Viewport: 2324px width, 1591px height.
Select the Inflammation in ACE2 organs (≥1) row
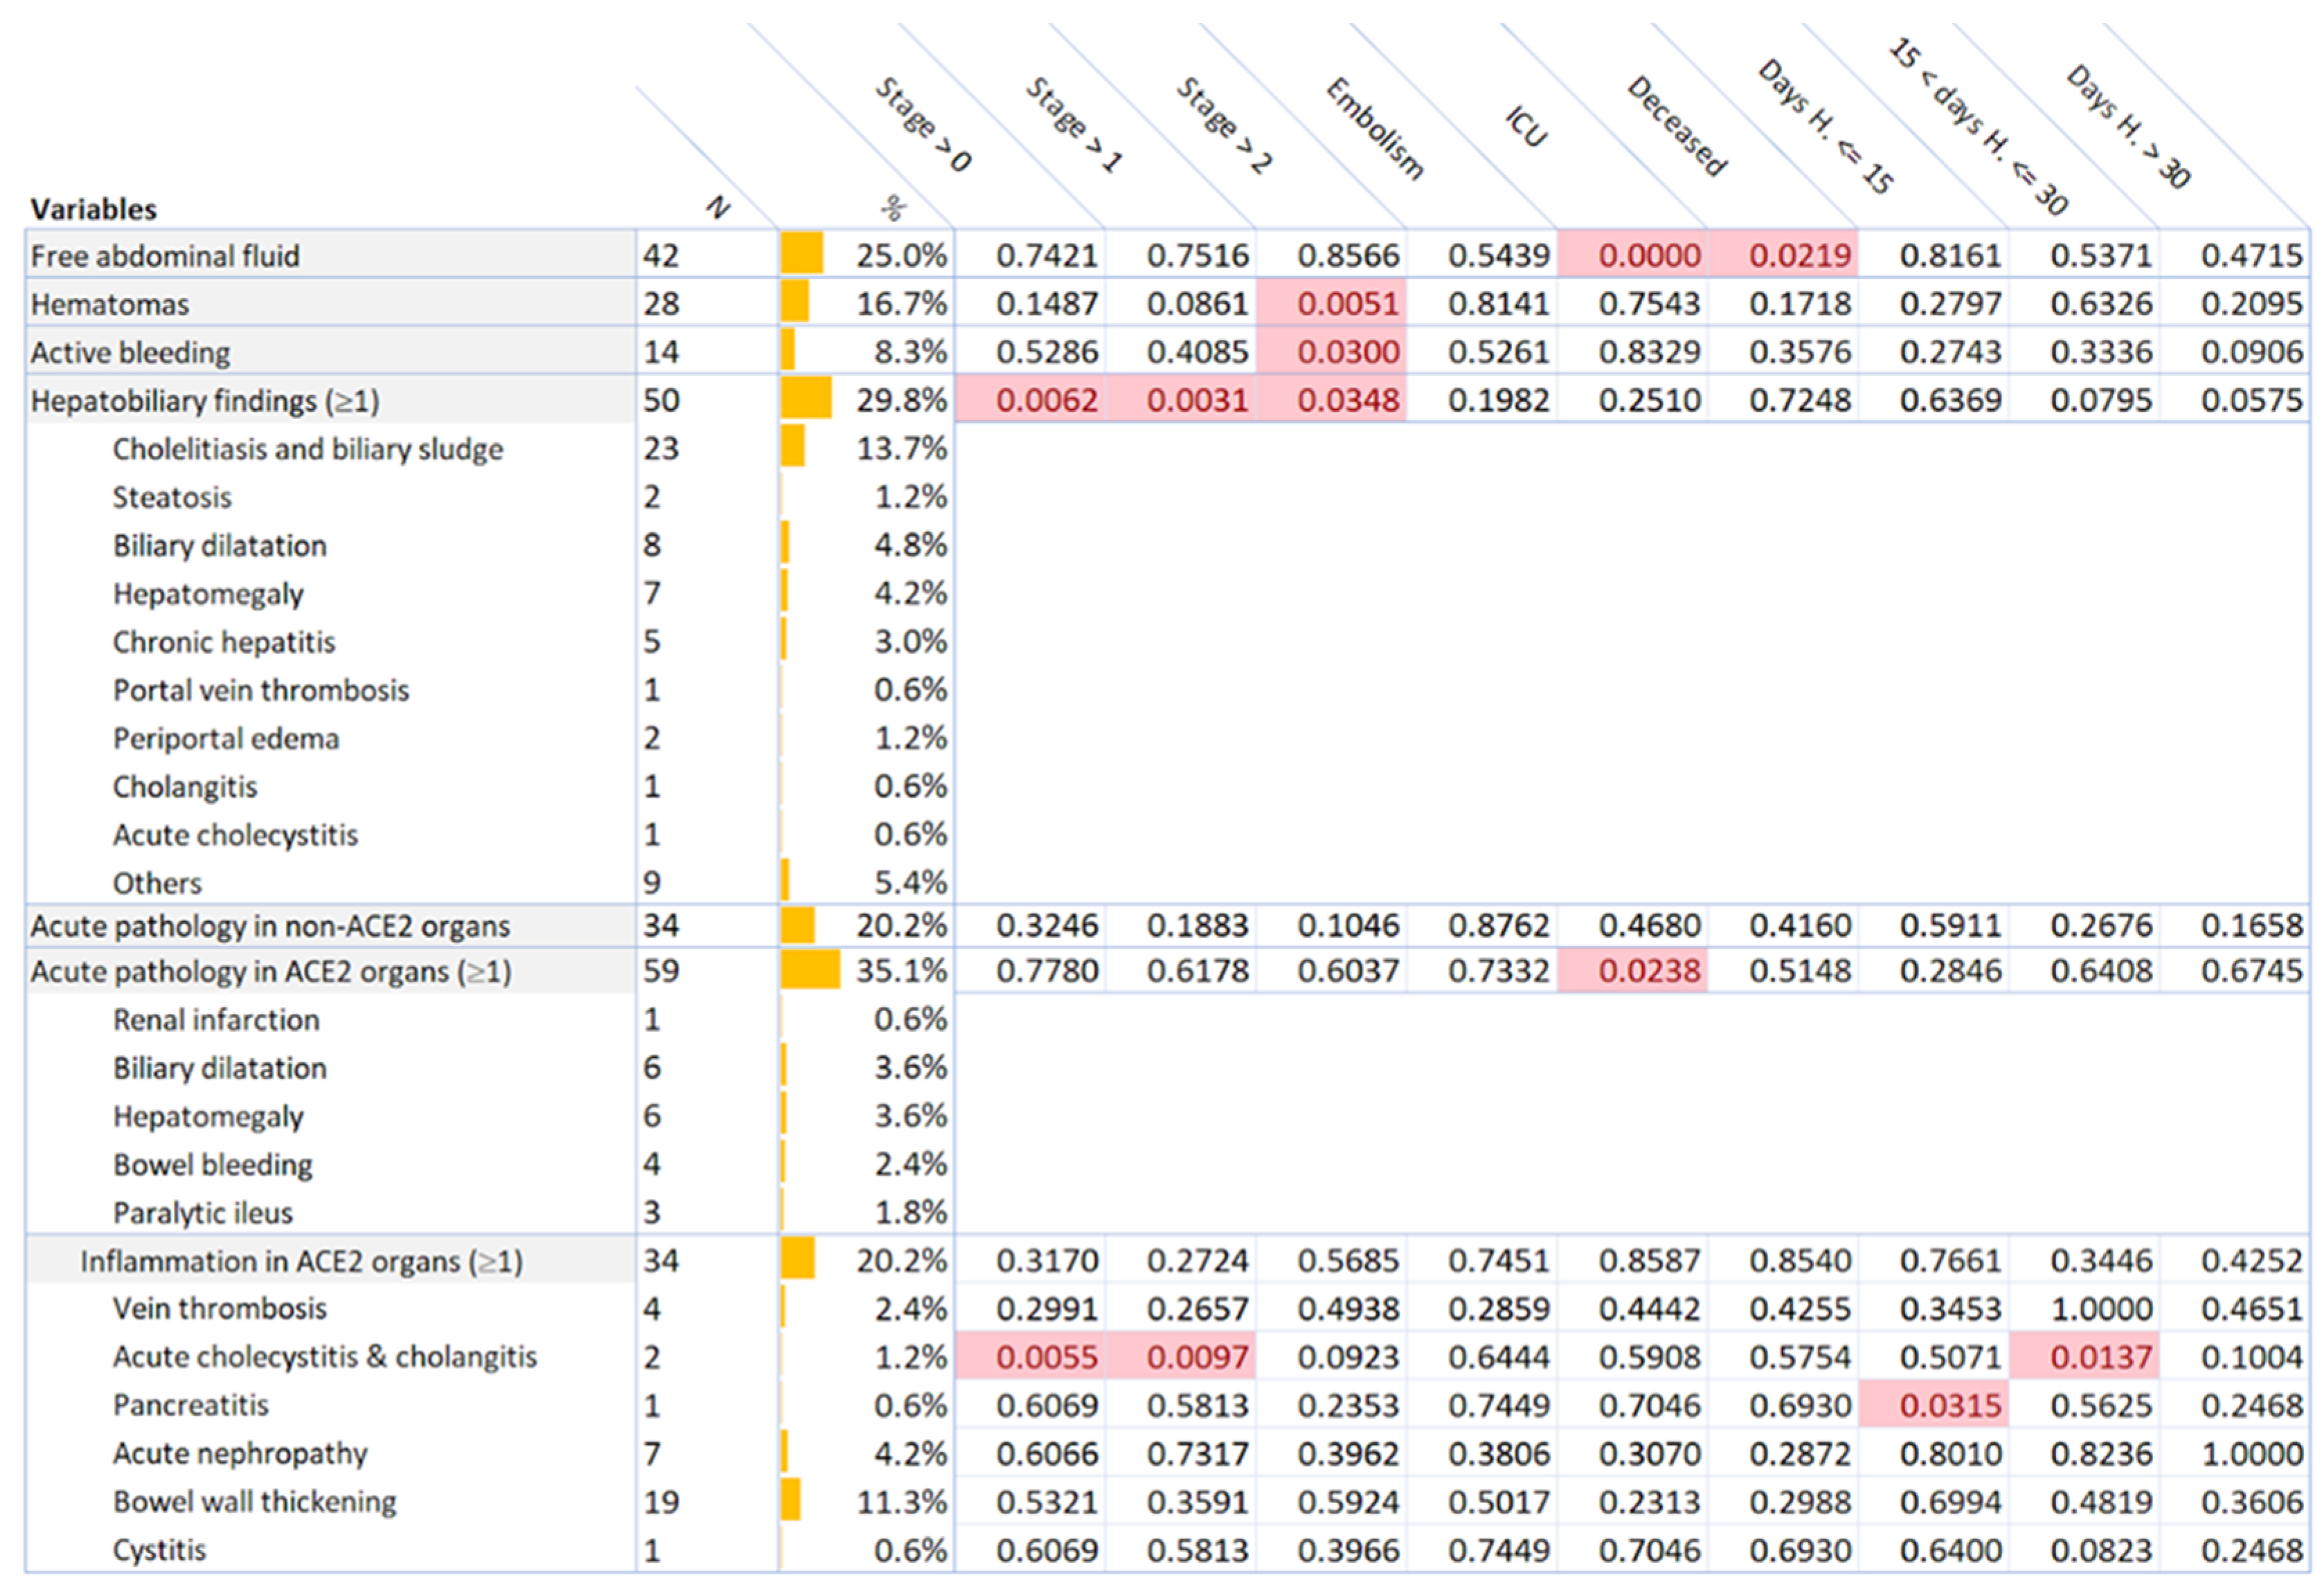pyautogui.click(x=301, y=1261)
